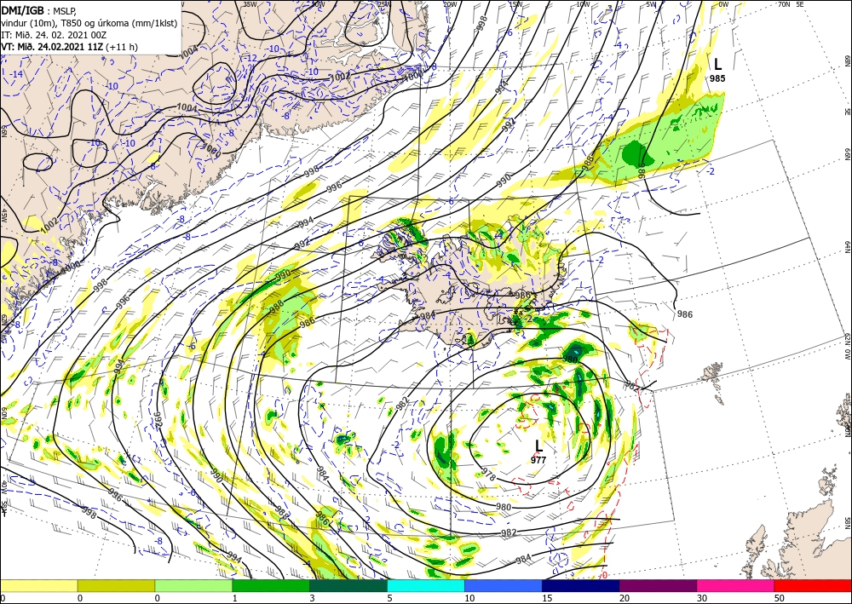Click the legend value "50"

pos(780,598)
